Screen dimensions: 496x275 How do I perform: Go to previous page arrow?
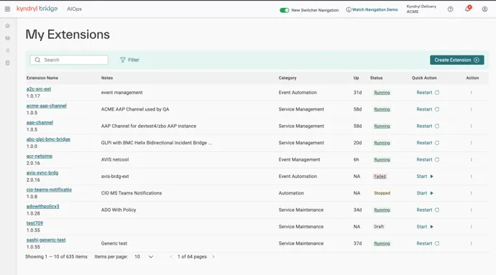[171, 256]
